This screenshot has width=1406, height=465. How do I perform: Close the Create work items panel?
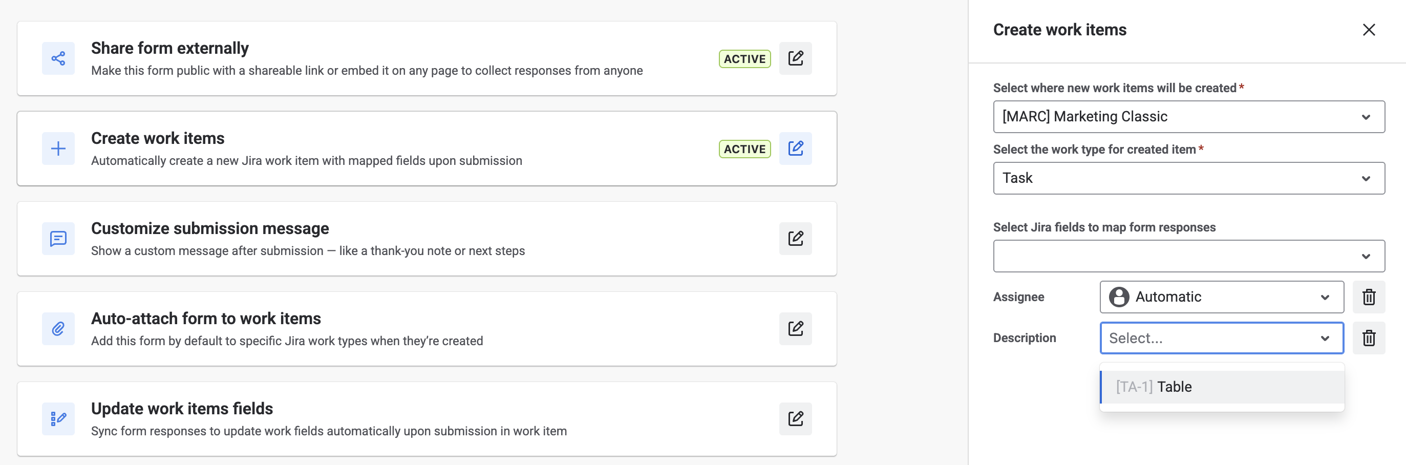(1368, 30)
